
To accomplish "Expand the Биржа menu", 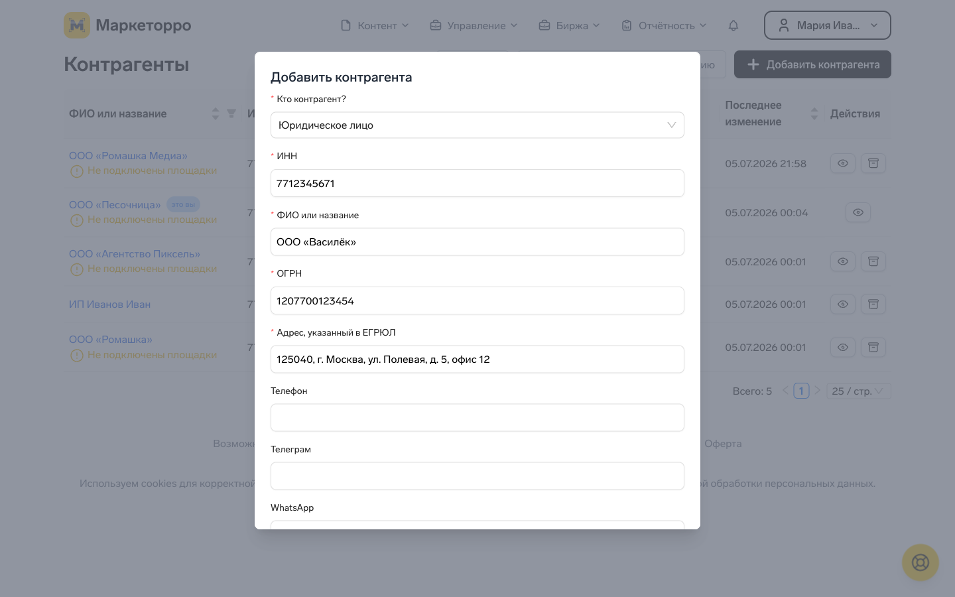I will 569,25.
